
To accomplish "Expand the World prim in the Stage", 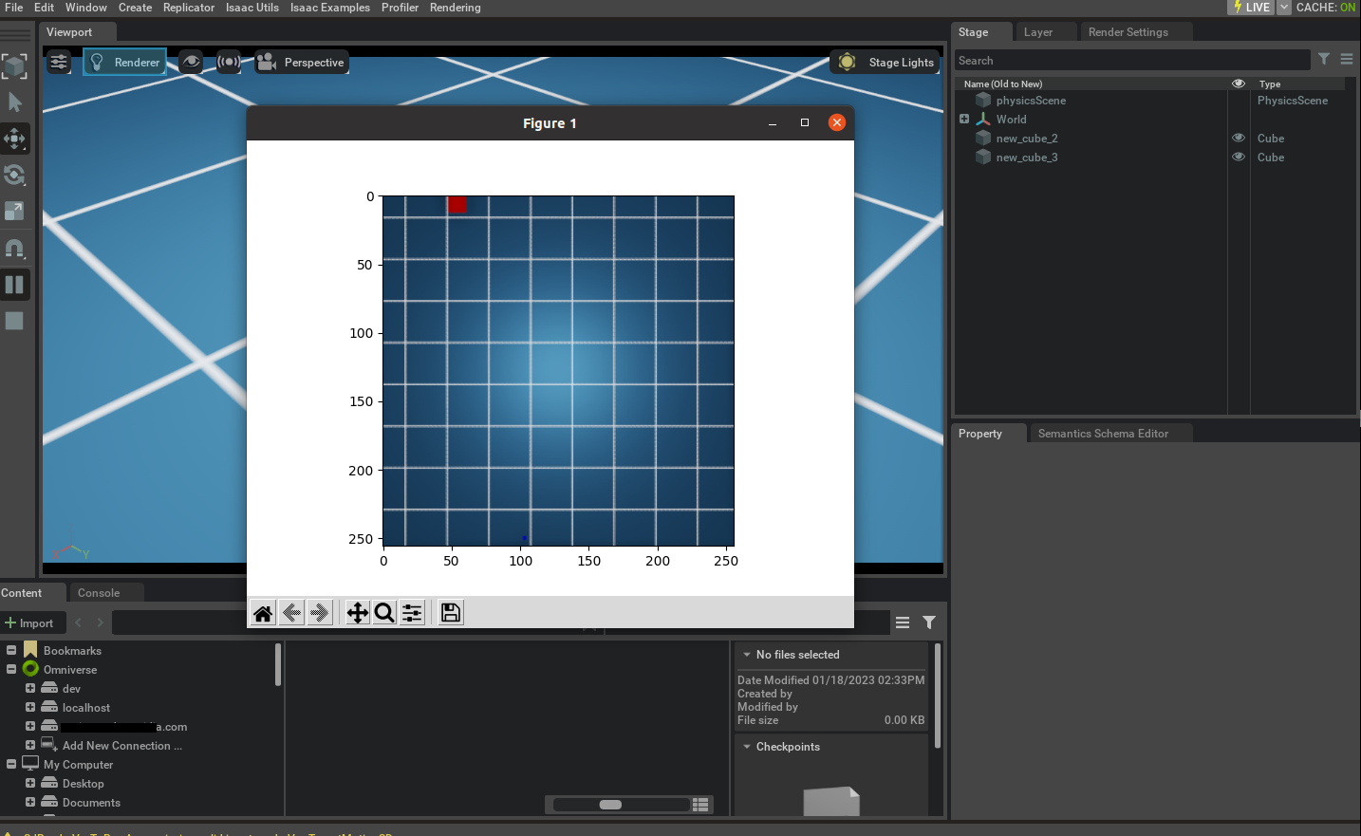I will click(964, 119).
